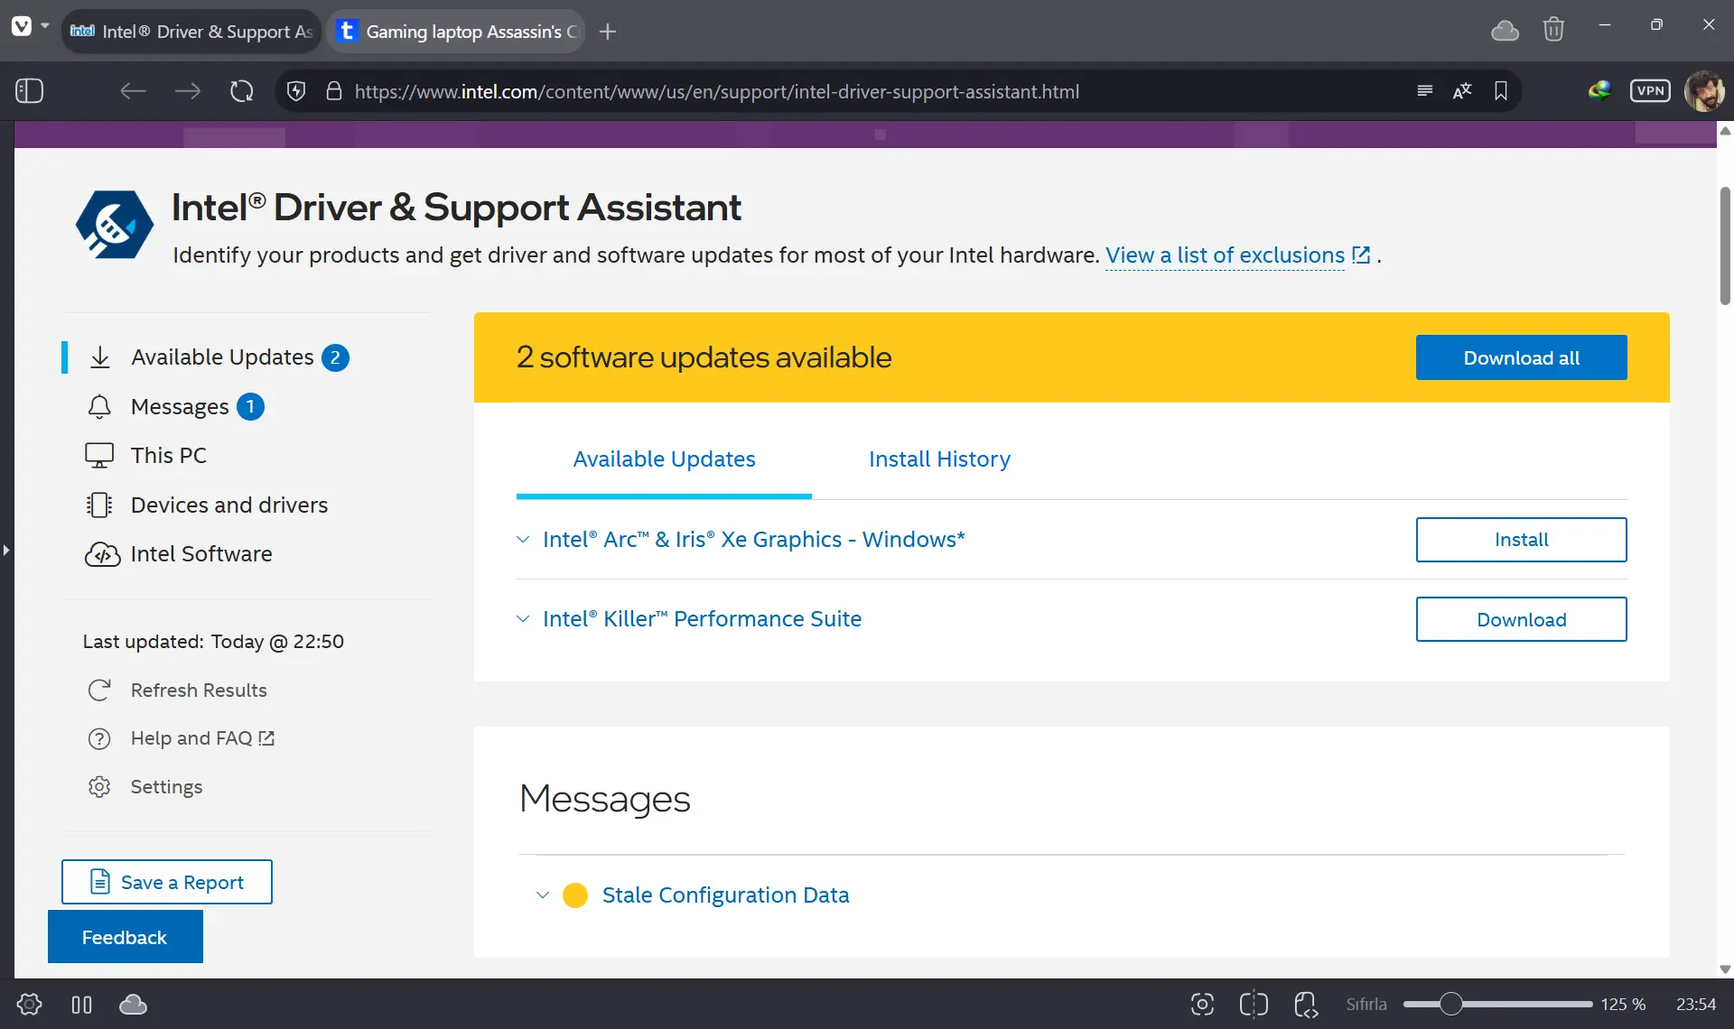The height and width of the screenshot is (1029, 1734).
Task: Capture page screenshot icon
Action: (x=1201, y=1004)
